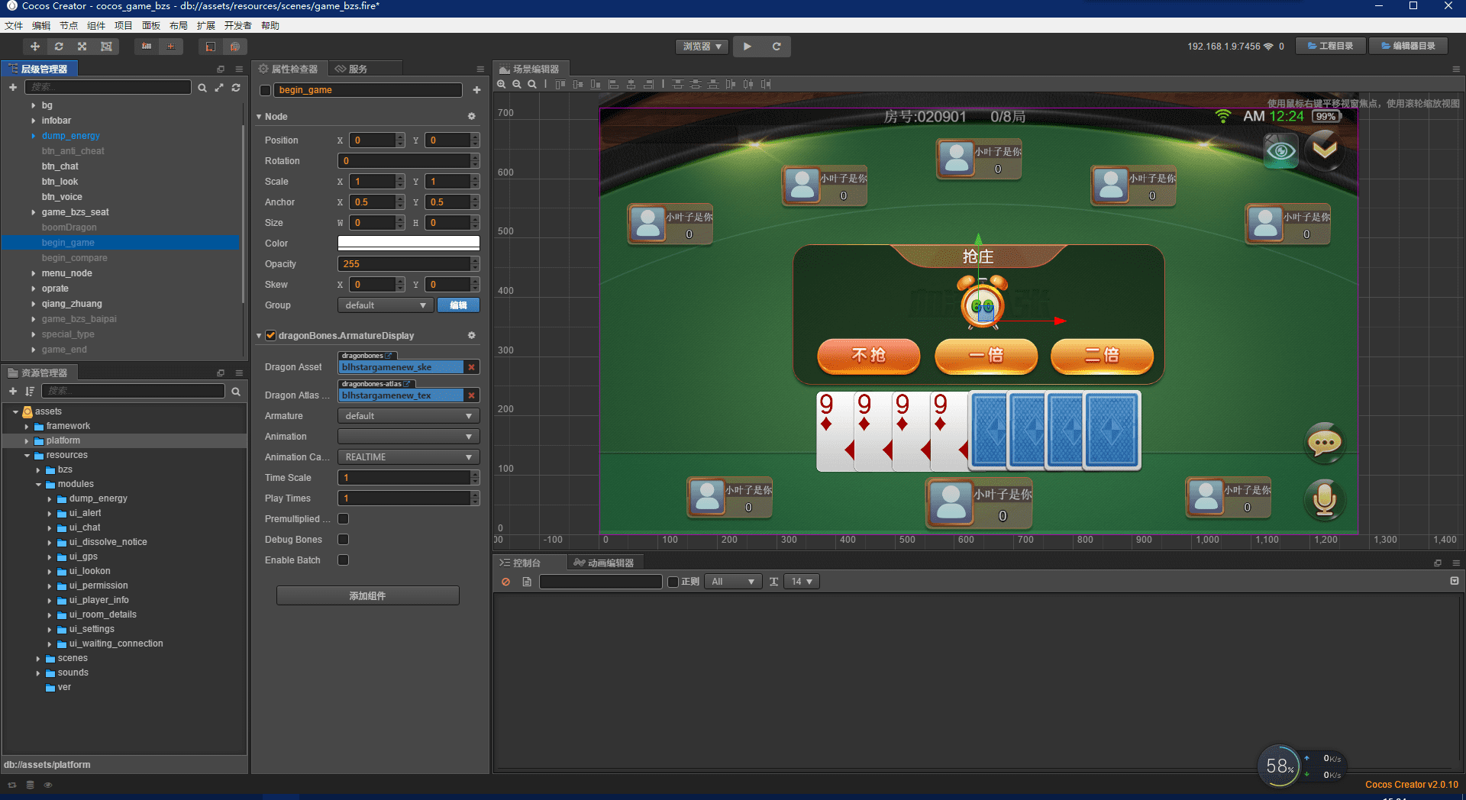1466x800 pixels.
Task: Open the 文件 menu
Action: (x=14, y=25)
